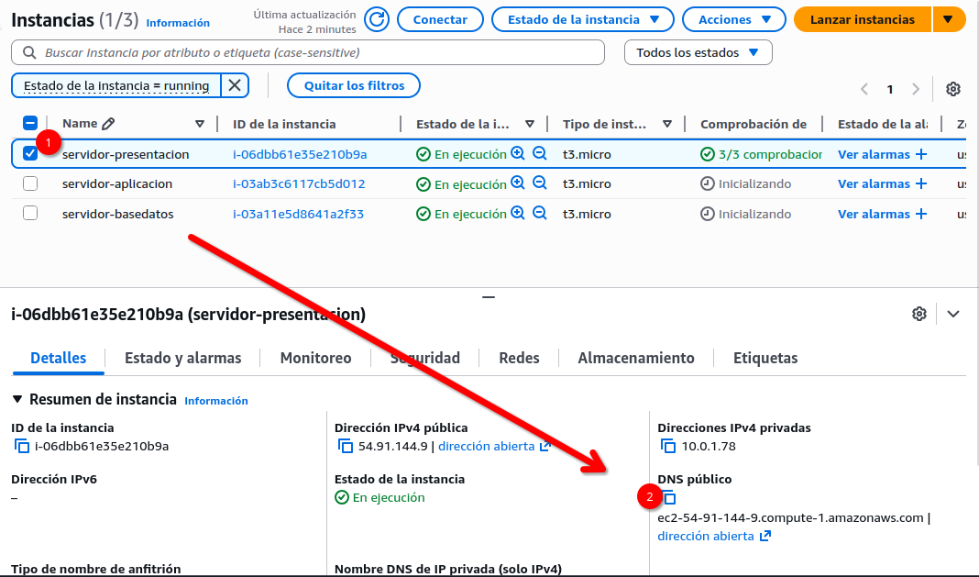Uncheck the servidor-presentacion row checkbox

point(30,153)
